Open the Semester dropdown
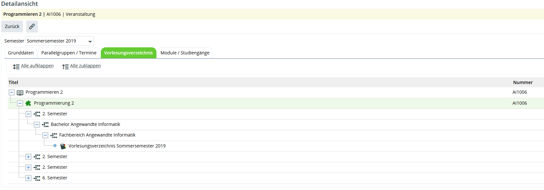Screen dimensions: 544x190 click(x=59, y=41)
